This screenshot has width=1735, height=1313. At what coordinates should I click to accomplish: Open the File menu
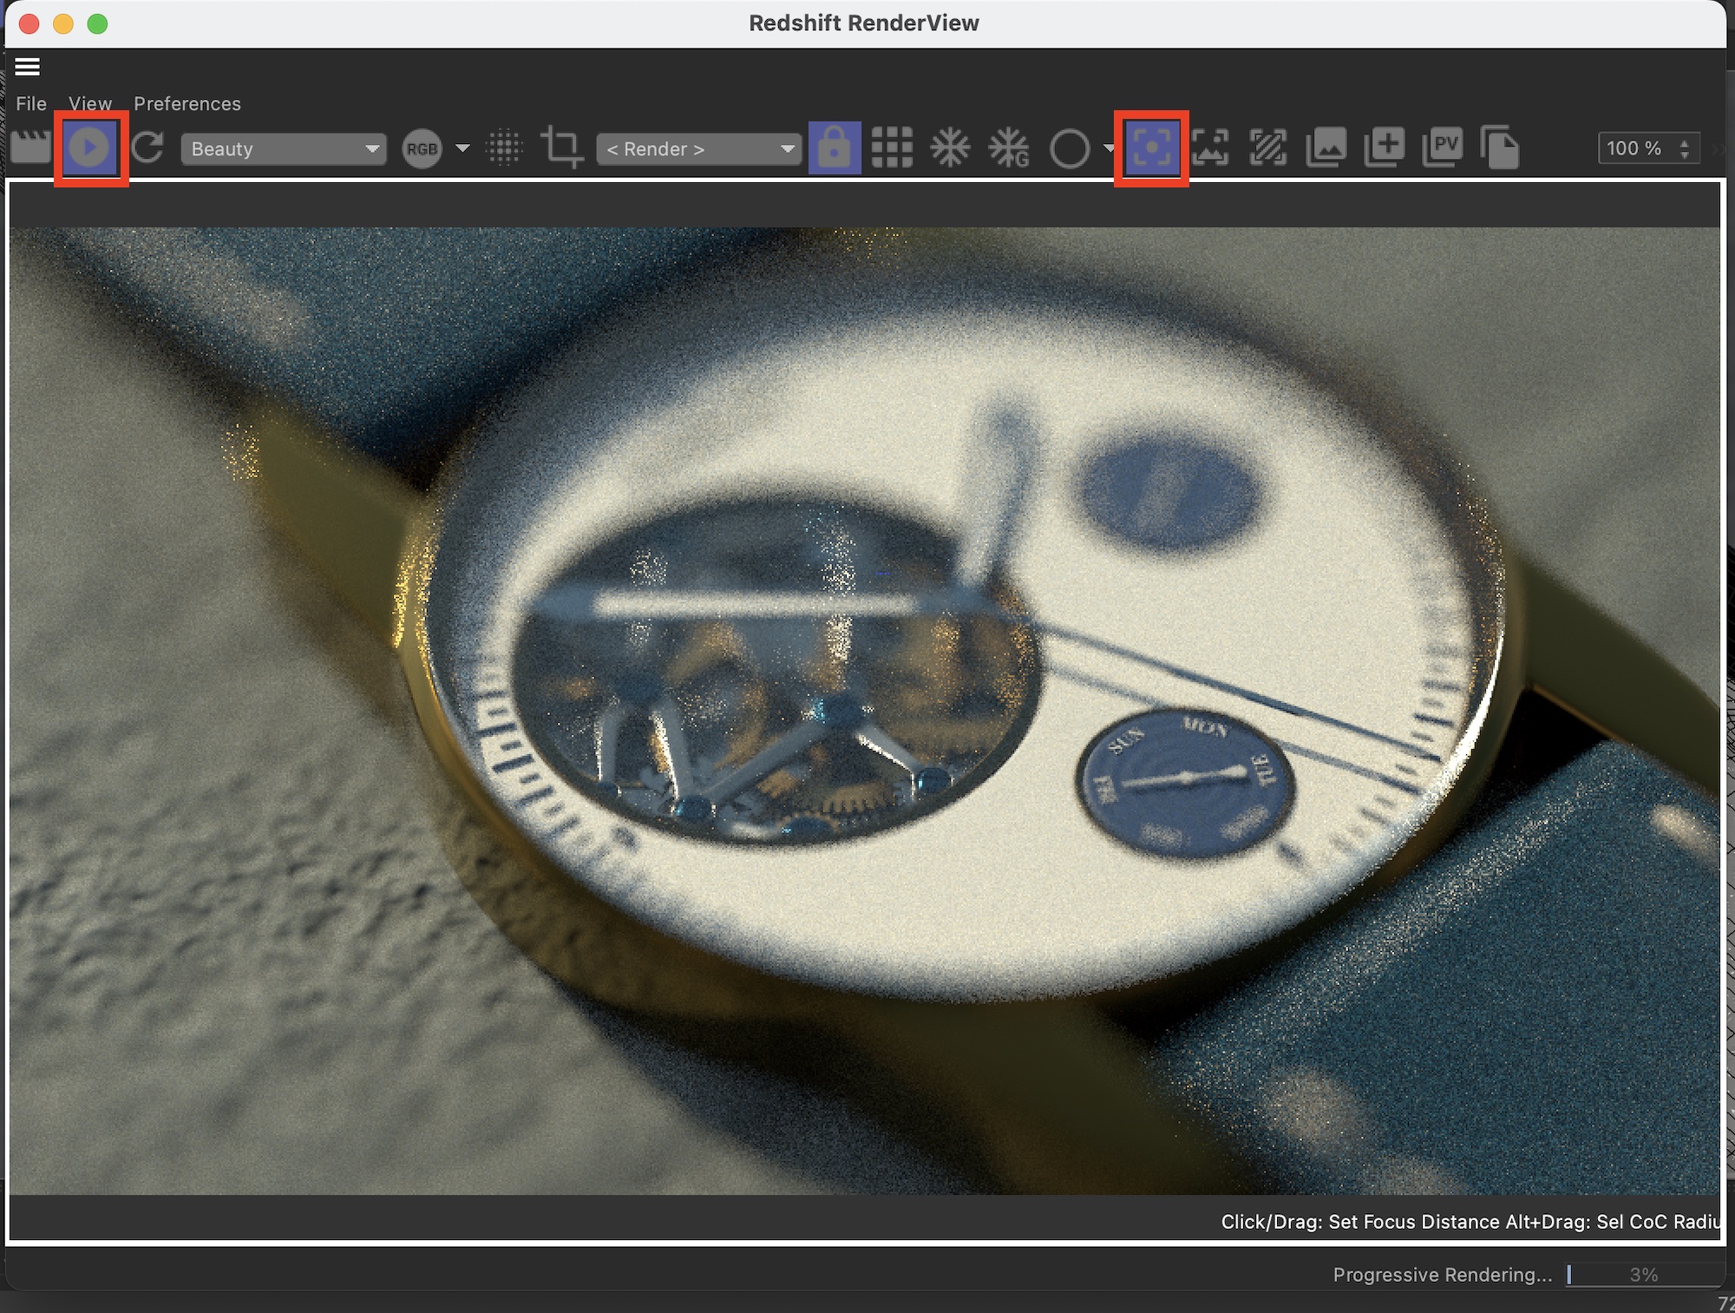(31, 103)
